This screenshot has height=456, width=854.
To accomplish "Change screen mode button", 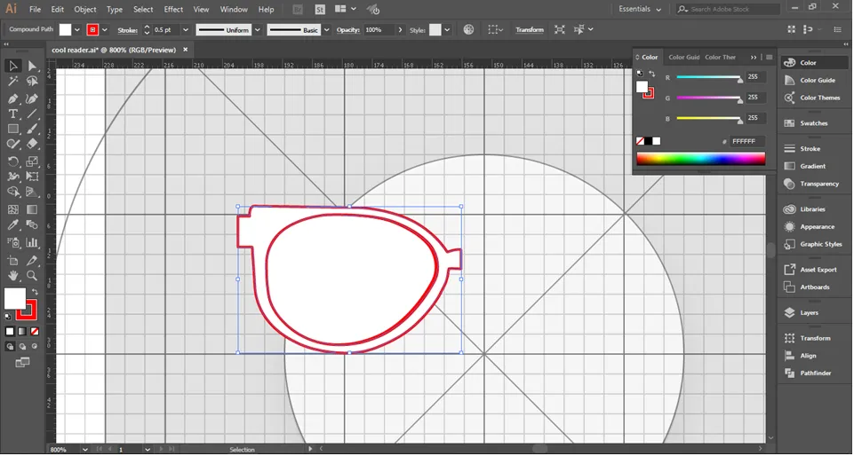I will point(22,363).
